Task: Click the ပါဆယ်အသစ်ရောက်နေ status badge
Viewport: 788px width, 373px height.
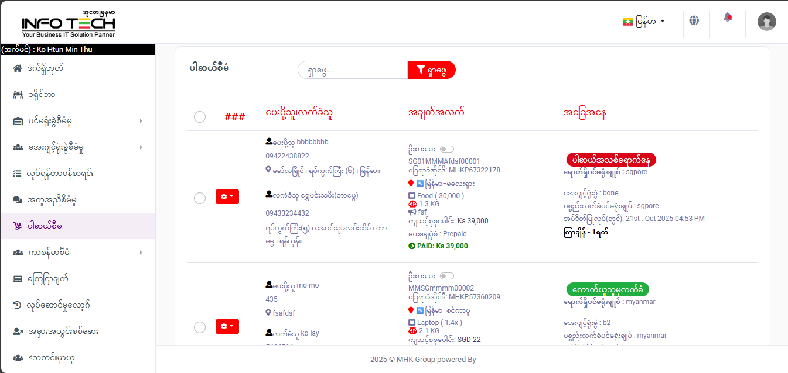Action: click(x=611, y=159)
